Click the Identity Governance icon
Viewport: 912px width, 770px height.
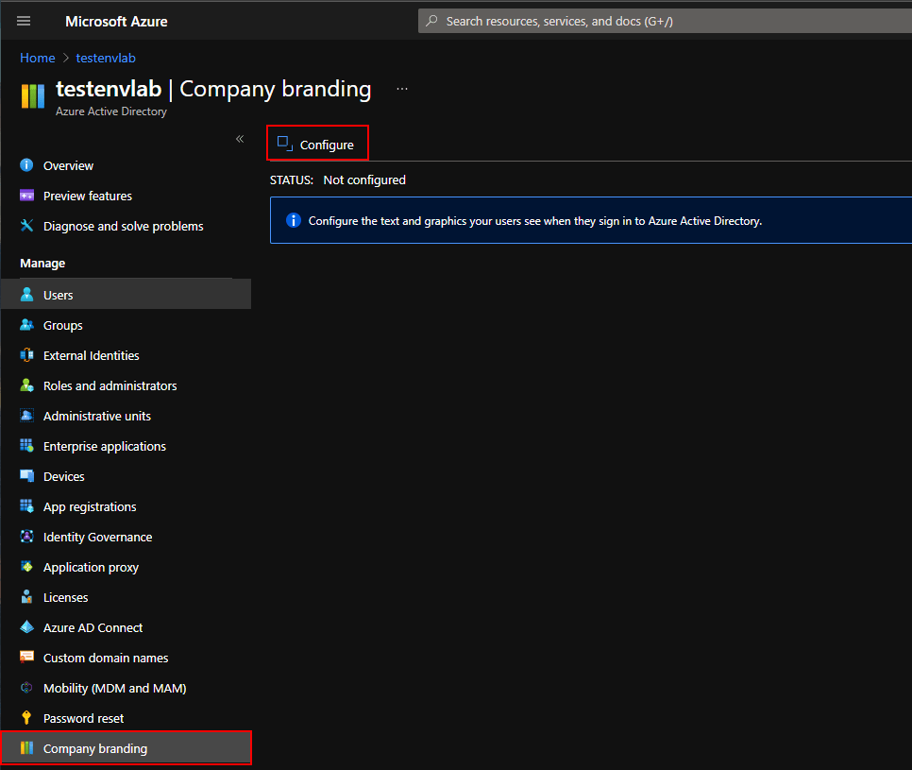(x=26, y=537)
